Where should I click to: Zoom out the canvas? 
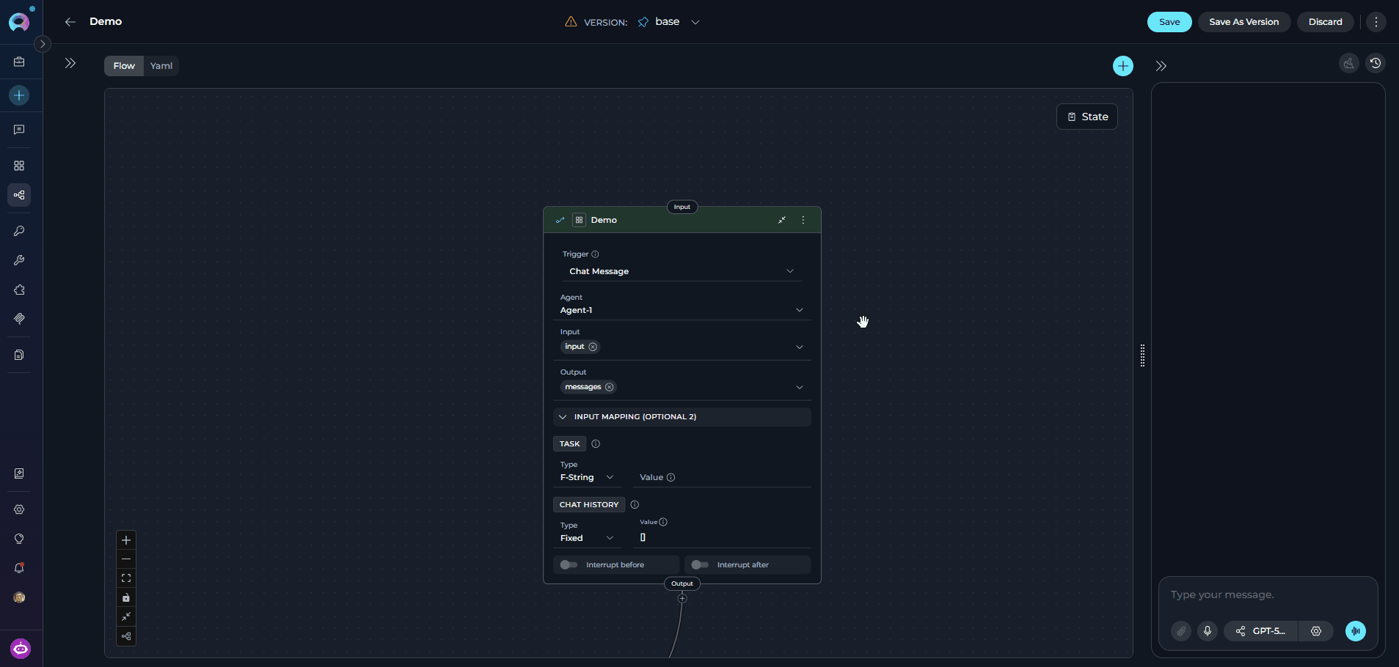click(126, 559)
